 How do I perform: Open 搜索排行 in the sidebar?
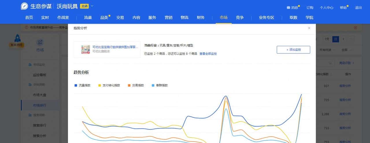tap(40, 126)
